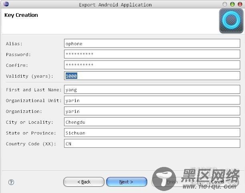
Task: Minimize the window with the grey button
Action: tap(225, 4)
